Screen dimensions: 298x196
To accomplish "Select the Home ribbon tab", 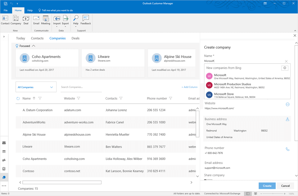I will (x=18, y=10).
